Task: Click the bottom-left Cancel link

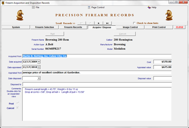Action: (11, 108)
